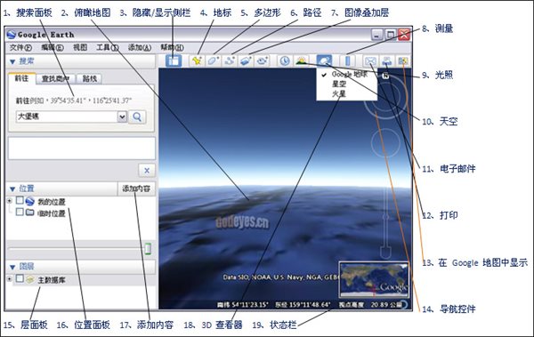Select the Add Polygon tool
The width and height of the screenshot is (534, 337).
[214, 61]
